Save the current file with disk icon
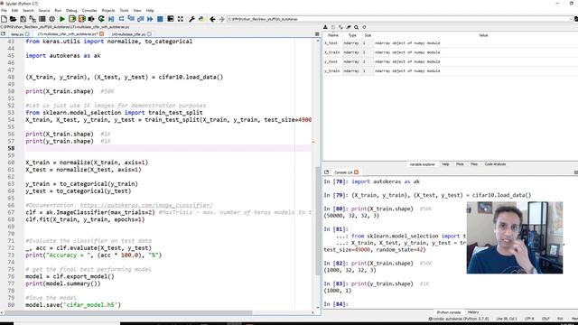This screenshot has width=578, height=325. point(23,19)
